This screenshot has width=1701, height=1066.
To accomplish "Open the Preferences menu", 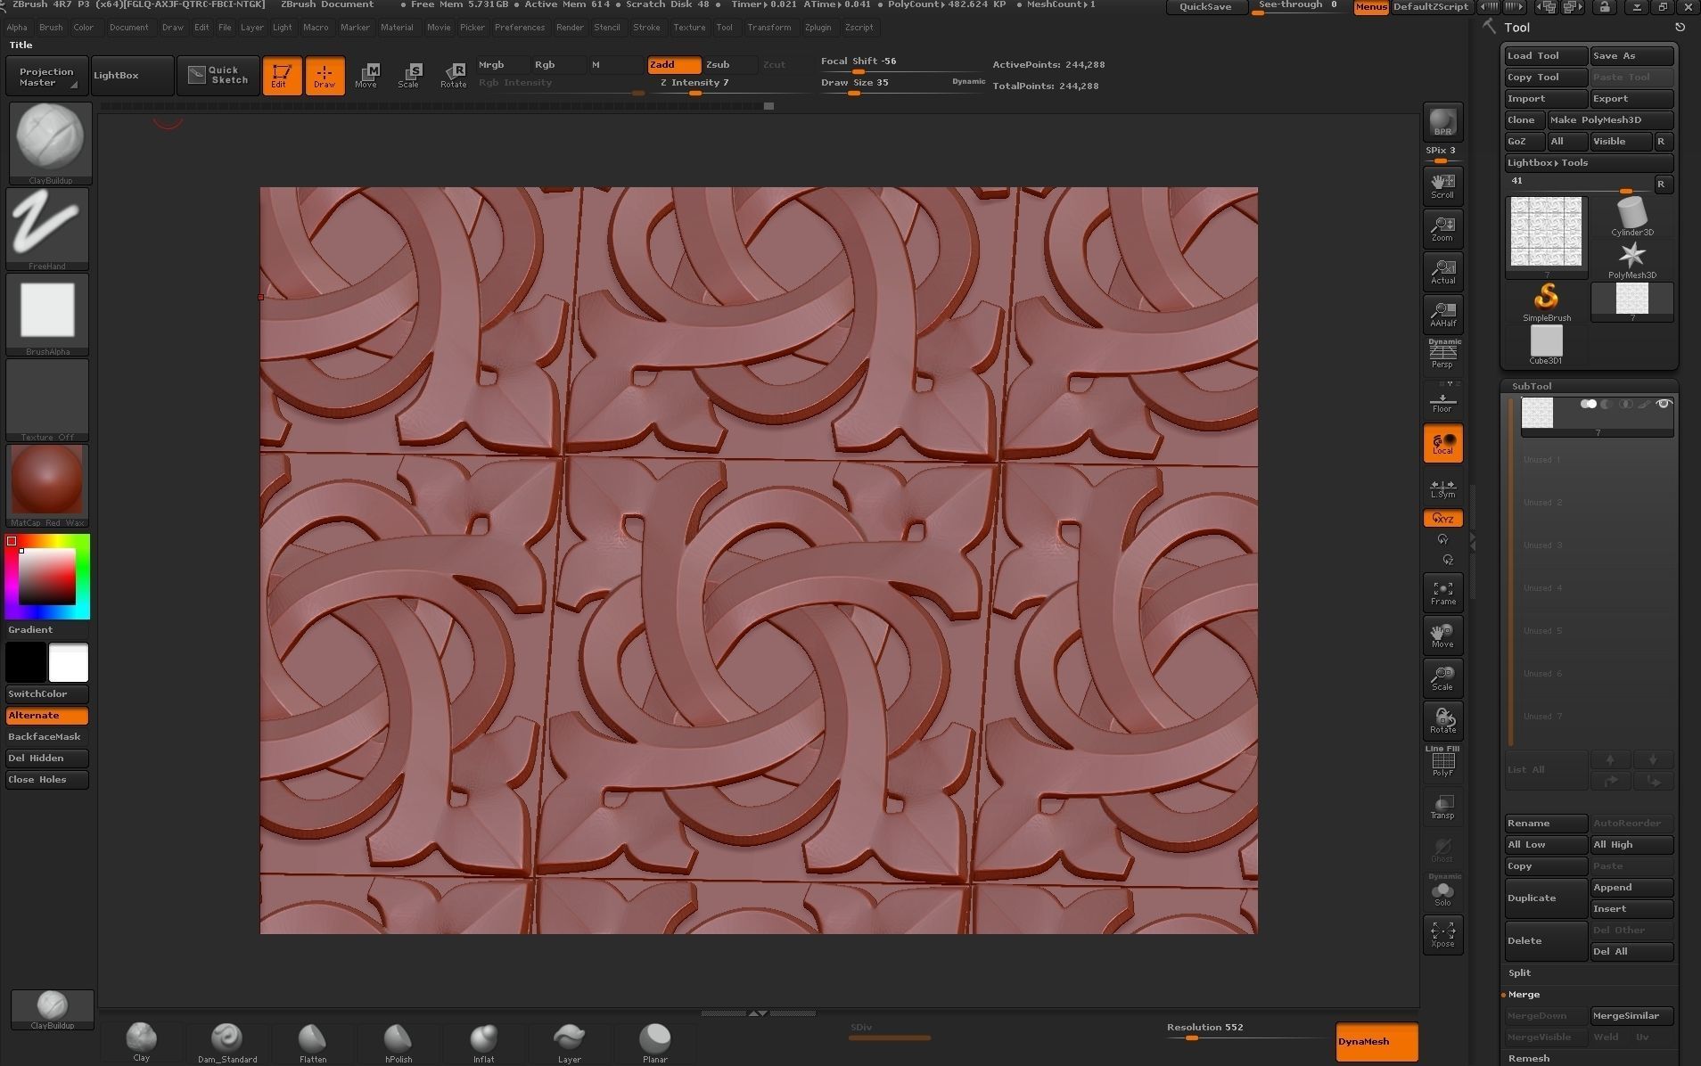I will coord(520,28).
